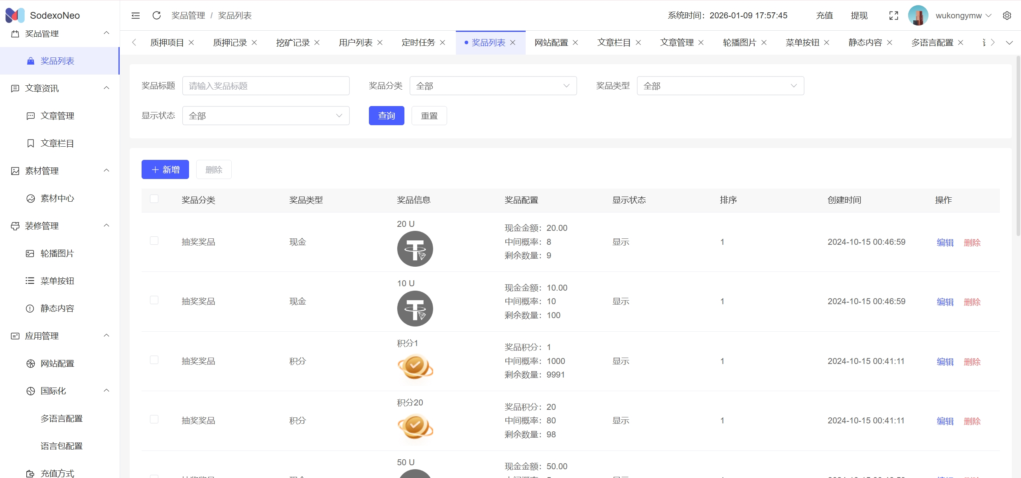Viewport: 1021px width, 478px height.
Task: Click the 20 U prize coin image
Action: click(415, 249)
